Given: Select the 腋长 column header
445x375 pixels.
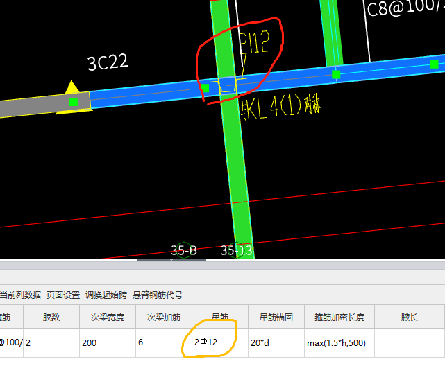Looking at the screenshot, I should 410,317.
